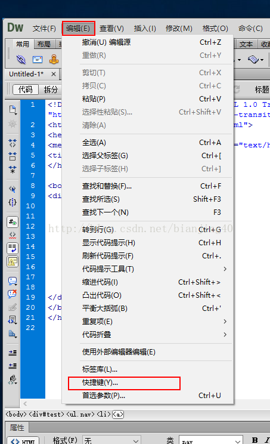Screen dimensions: 270x444
Task: Click the select parent tag icon
Action: pyautogui.click(x=13, y=189)
